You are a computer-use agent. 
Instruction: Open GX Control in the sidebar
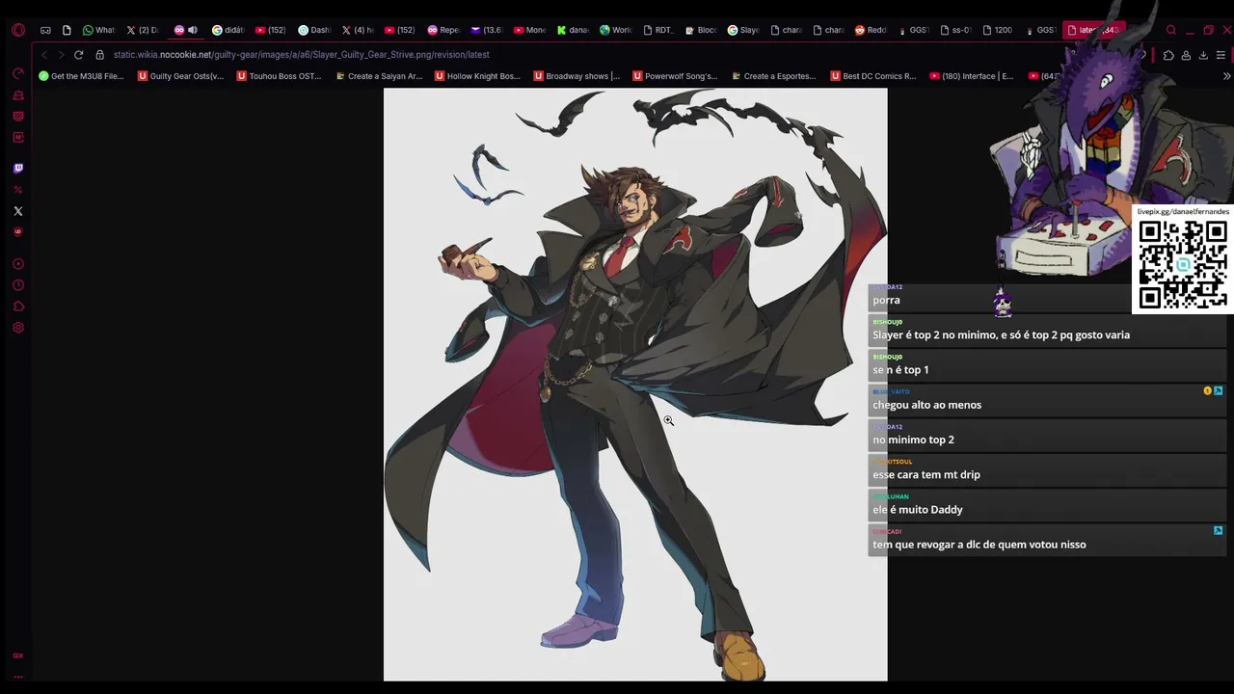pyautogui.click(x=18, y=73)
